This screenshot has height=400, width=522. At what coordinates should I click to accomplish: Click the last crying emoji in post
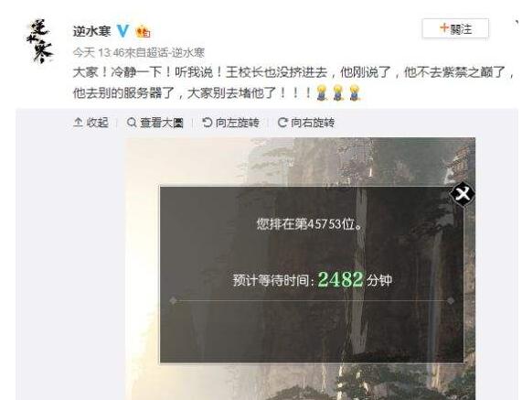click(355, 92)
